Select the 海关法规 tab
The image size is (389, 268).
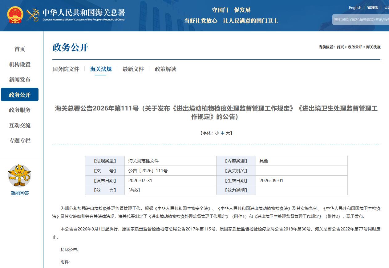click(101, 69)
